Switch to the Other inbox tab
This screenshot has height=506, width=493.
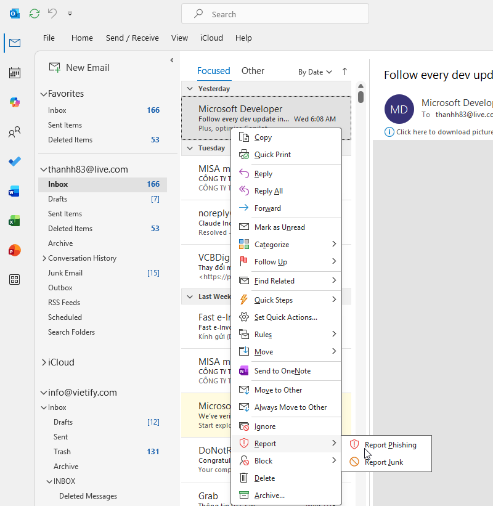(x=253, y=71)
